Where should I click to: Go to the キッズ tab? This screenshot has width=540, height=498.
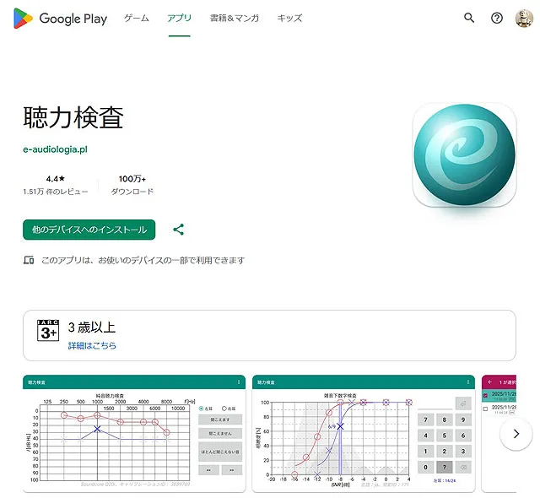point(289,19)
